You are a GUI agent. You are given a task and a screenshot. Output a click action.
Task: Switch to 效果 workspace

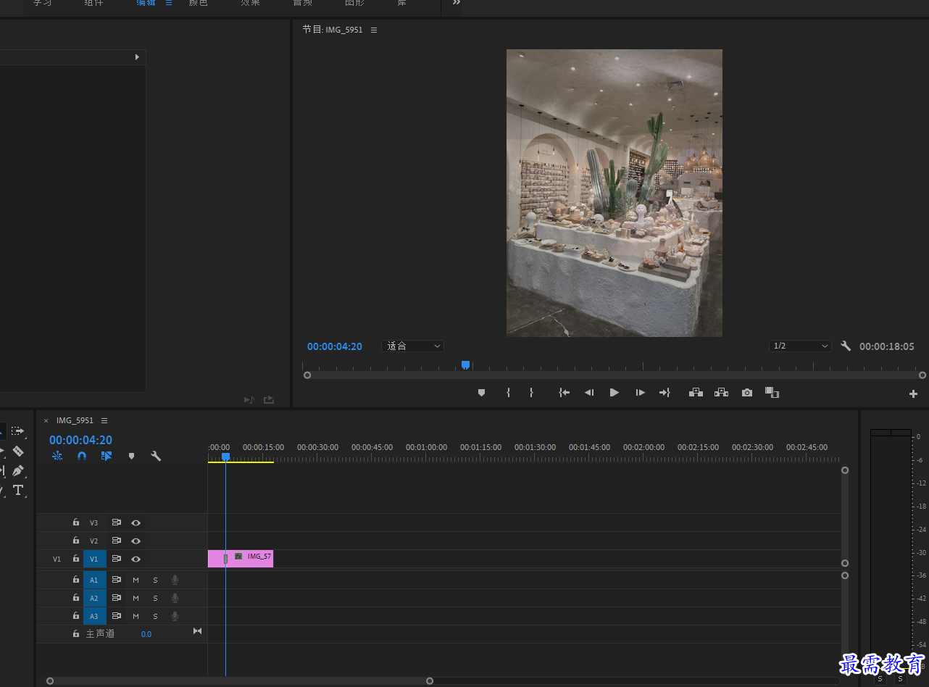251,3
